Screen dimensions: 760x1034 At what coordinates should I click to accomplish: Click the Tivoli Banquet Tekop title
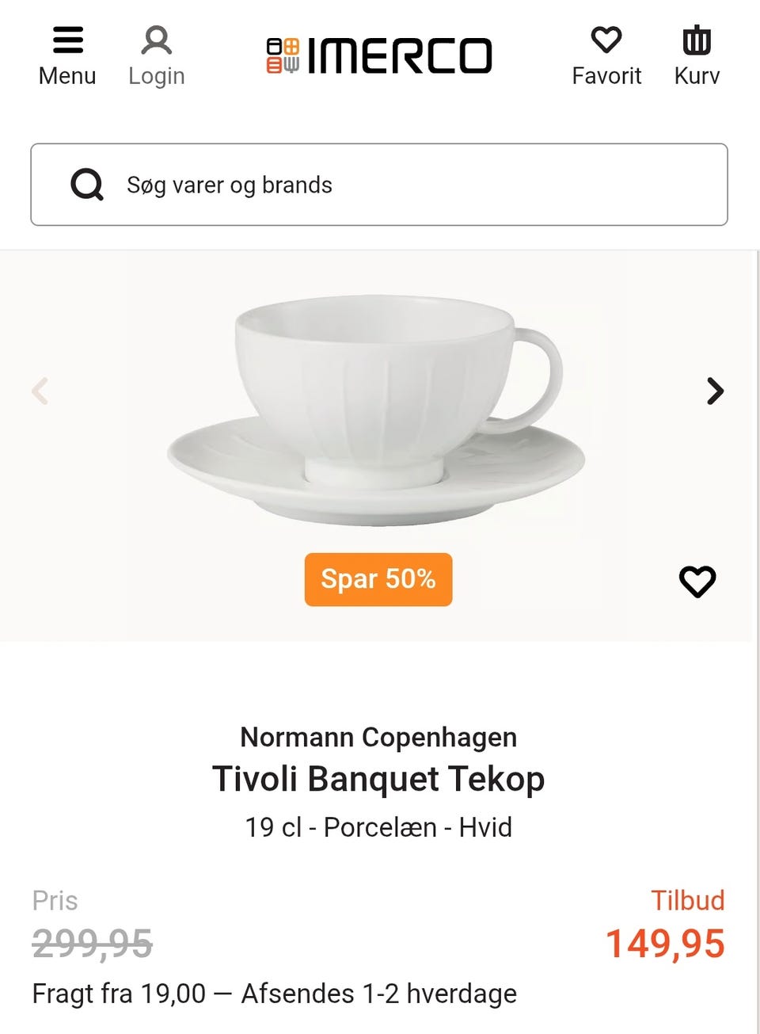click(378, 779)
